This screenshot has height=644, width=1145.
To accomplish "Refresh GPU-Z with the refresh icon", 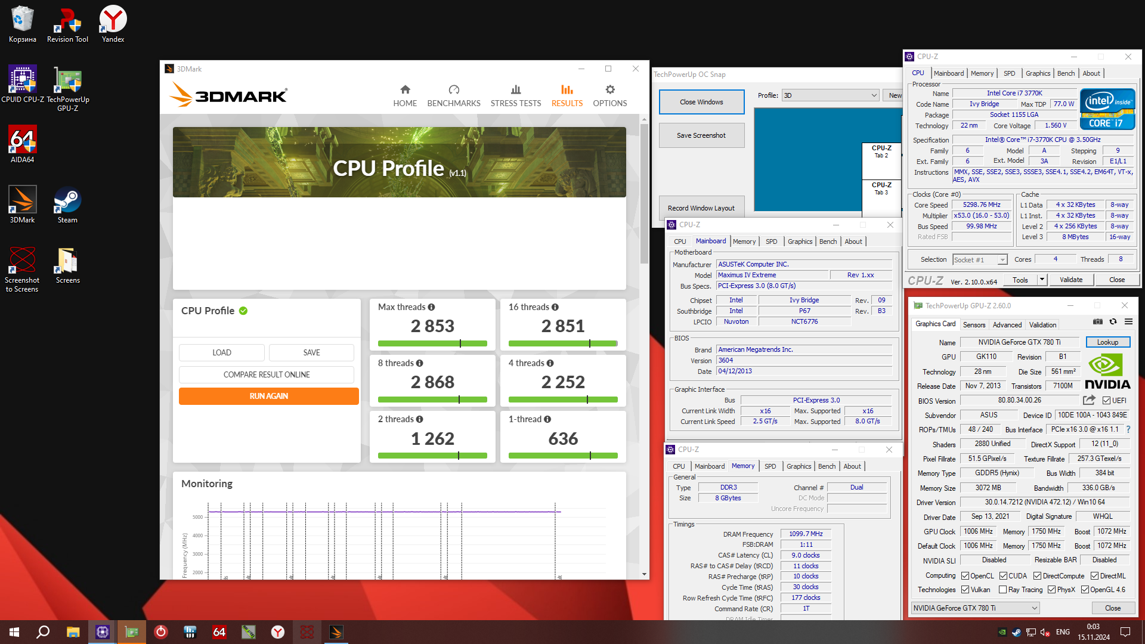I will (x=1113, y=322).
